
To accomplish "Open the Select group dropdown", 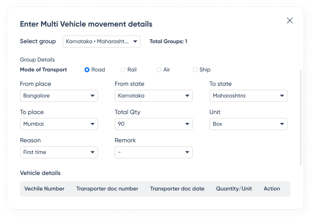I will point(101,41).
